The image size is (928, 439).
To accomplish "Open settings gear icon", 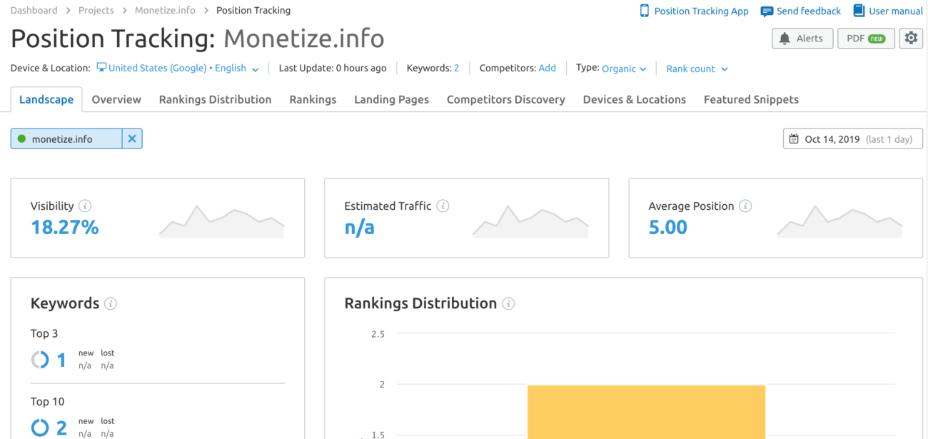I will tap(910, 39).
